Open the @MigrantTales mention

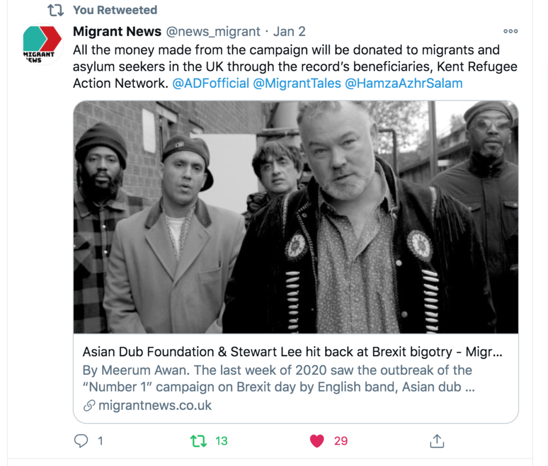point(296,83)
